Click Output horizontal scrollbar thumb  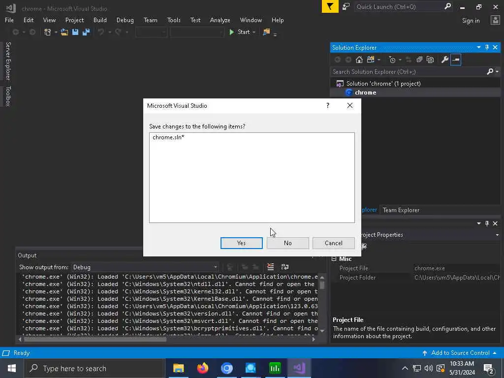(x=95, y=339)
